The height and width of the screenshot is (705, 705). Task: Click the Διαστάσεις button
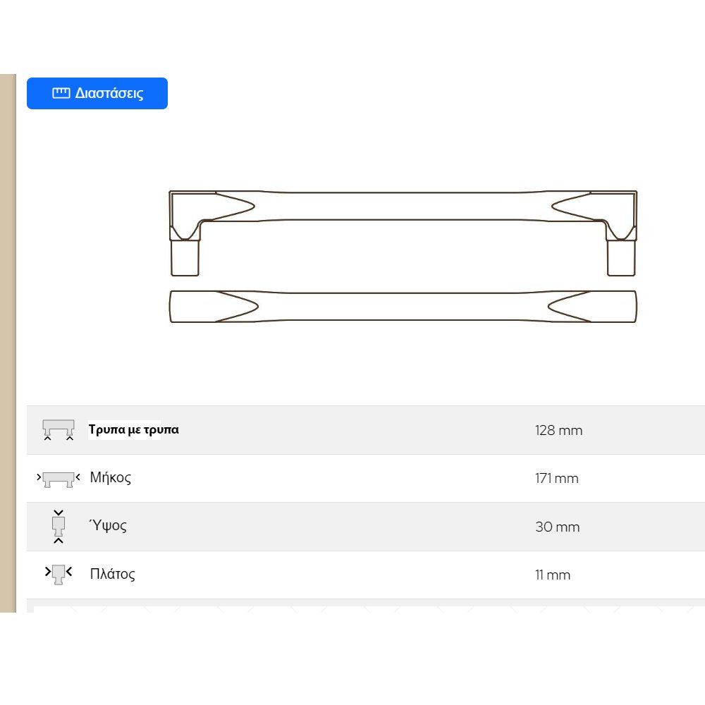tap(97, 94)
